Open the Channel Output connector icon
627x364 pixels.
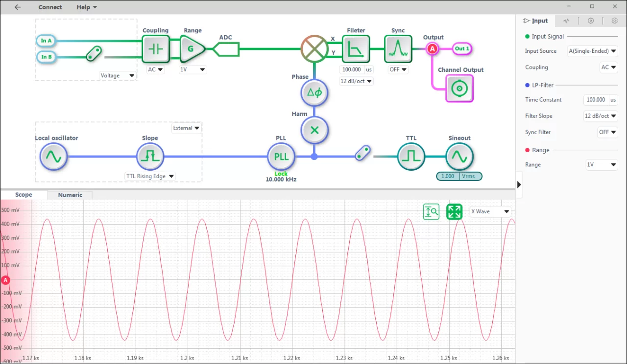(459, 89)
